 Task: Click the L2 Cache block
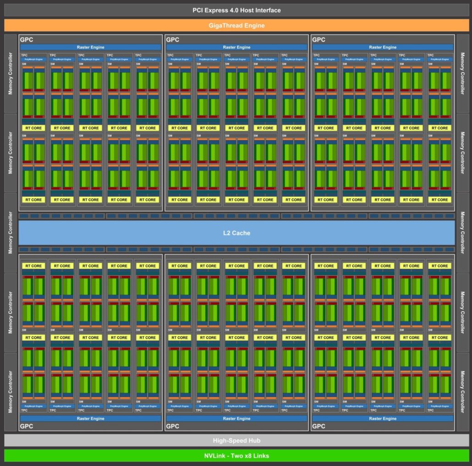(x=236, y=233)
